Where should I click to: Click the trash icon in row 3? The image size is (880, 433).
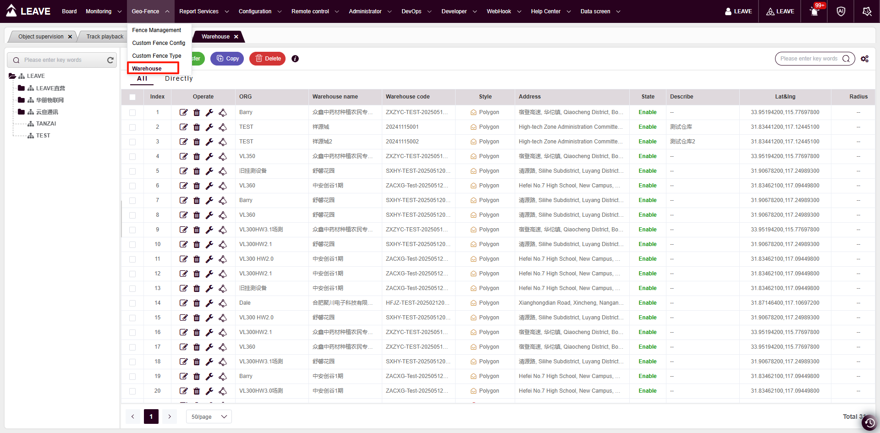(x=197, y=142)
